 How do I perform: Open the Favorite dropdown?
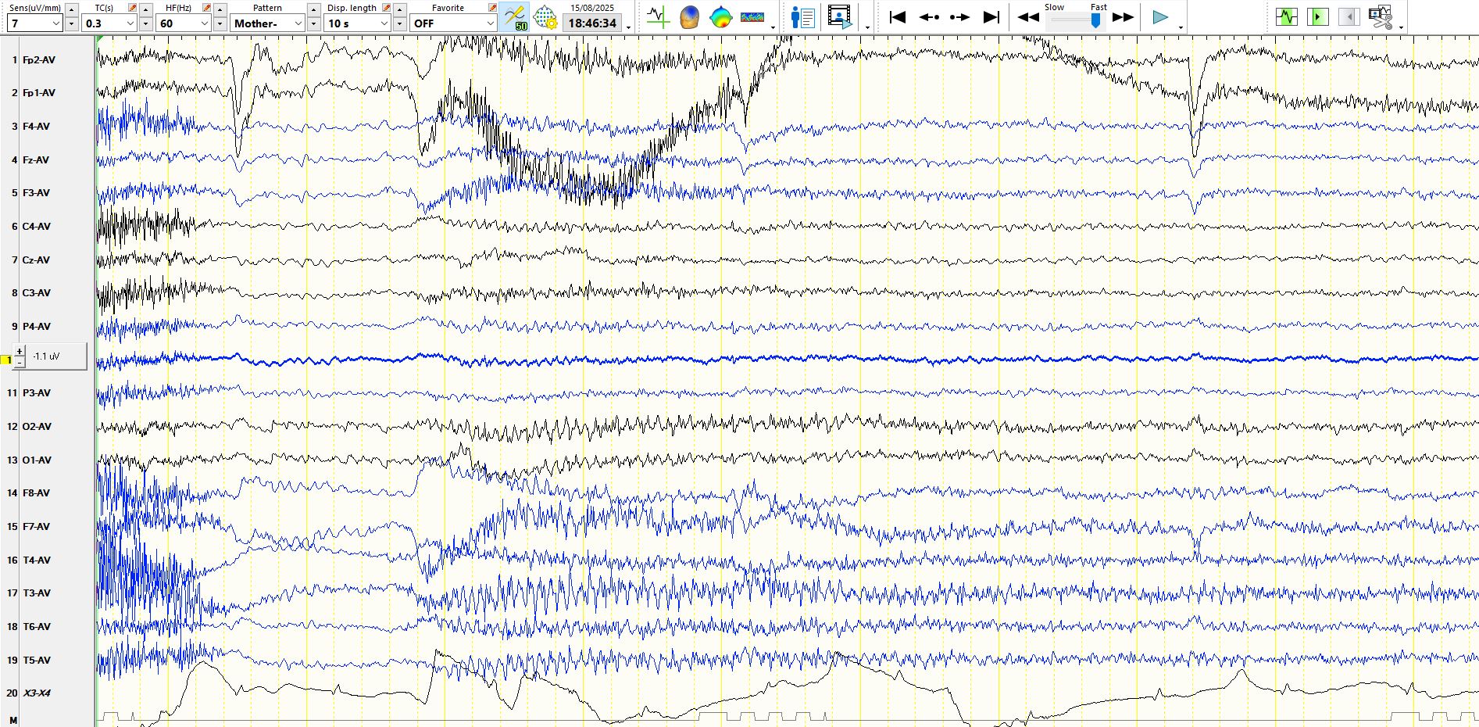[x=453, y=23]
